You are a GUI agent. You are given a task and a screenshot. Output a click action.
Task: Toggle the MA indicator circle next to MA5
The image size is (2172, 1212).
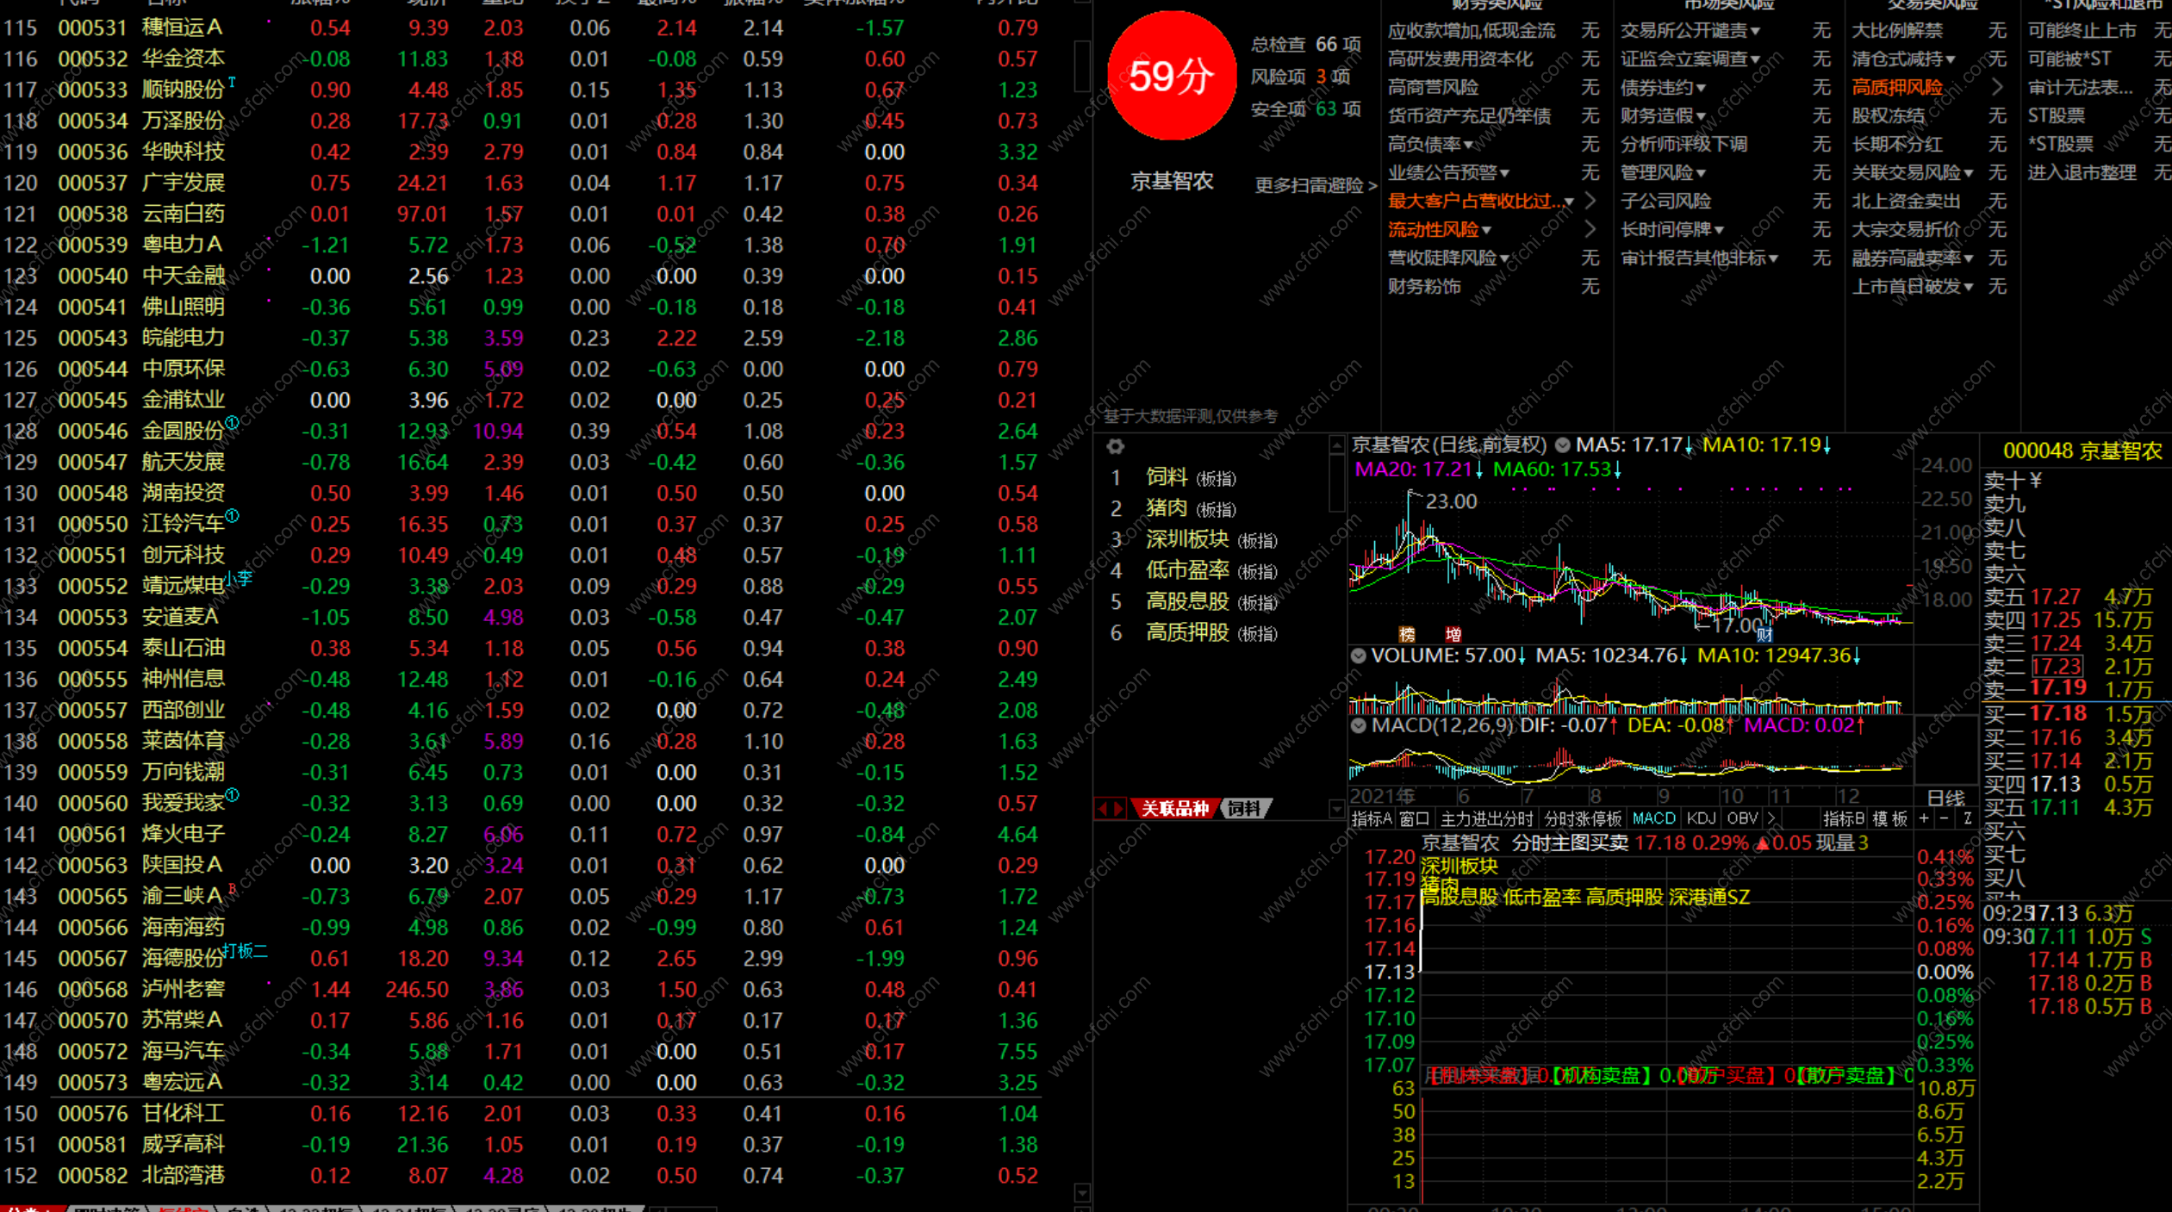(1562, 445)
